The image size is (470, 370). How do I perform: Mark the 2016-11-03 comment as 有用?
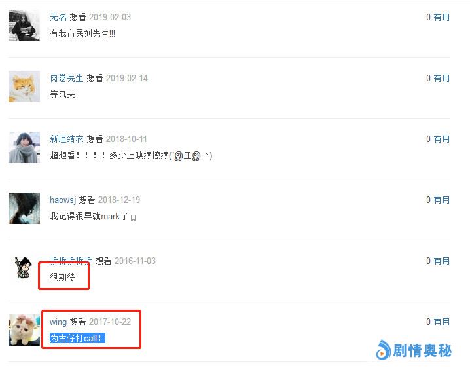click(x=441, y=261)
